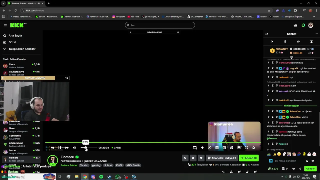Click the trash icon in chat toolbar

tap(285, 41)
